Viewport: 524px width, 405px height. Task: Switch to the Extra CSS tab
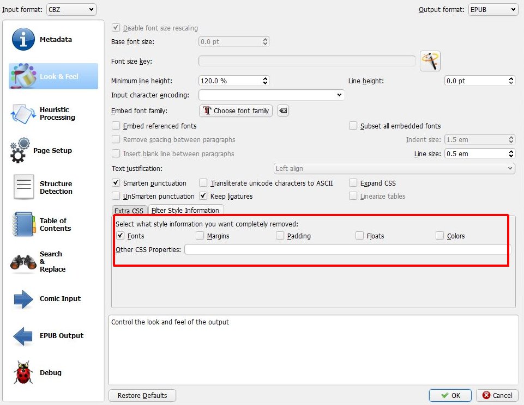click(x=129, y=211)
